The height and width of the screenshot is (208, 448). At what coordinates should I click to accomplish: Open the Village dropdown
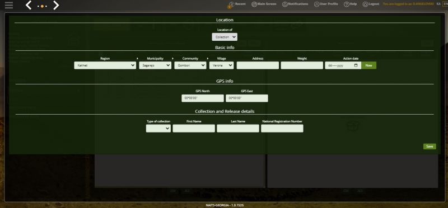[221, 65]
